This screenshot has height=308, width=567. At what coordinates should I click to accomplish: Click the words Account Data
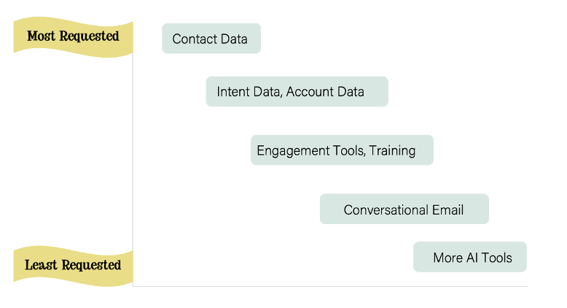(x=325, y=92)
